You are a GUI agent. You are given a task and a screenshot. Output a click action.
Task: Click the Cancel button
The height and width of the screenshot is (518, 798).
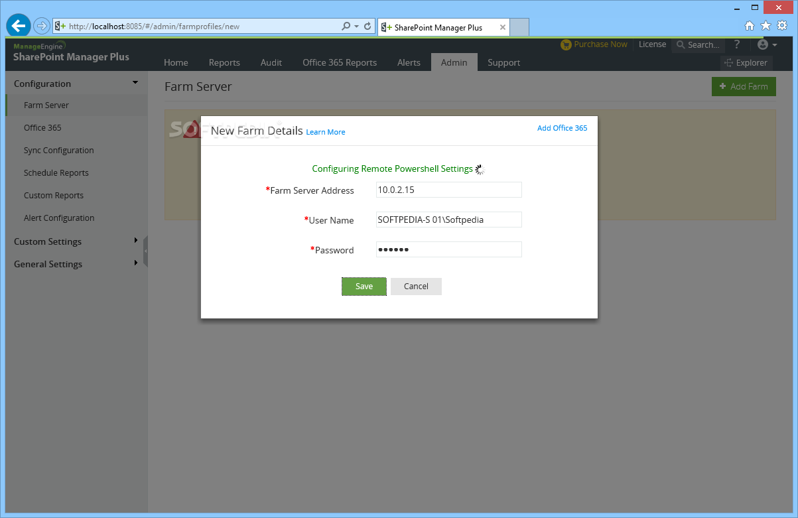pos(416,287)
